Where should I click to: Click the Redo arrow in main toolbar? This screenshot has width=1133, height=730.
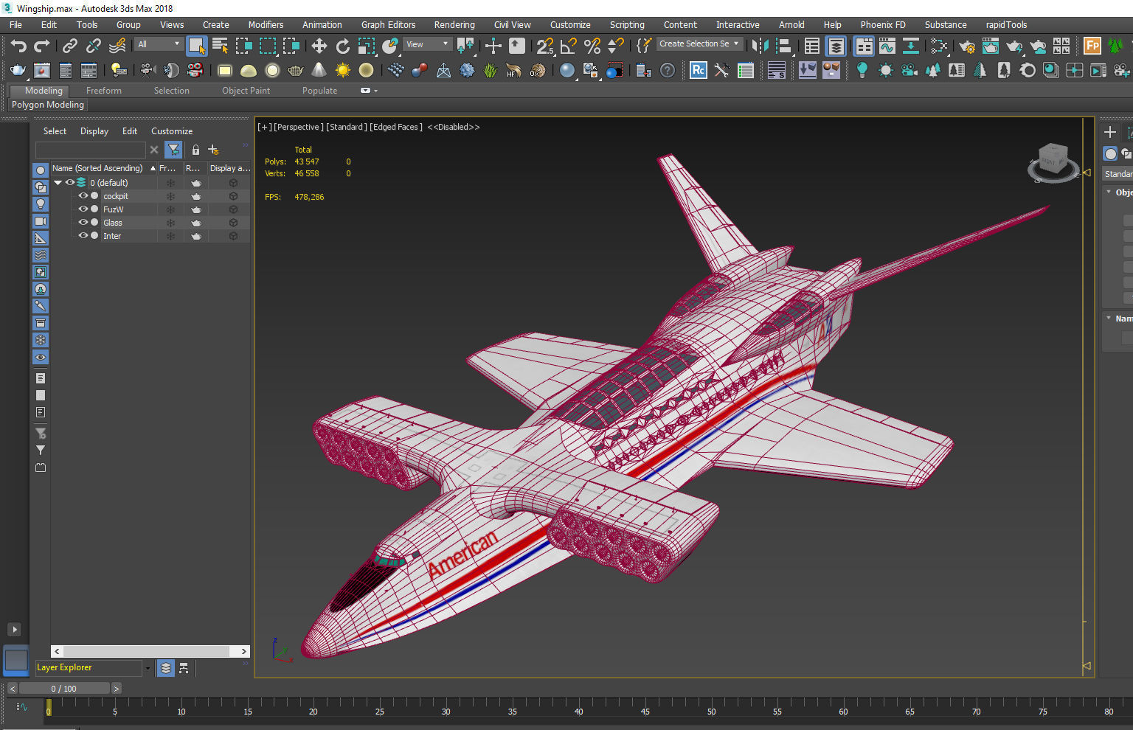point(42,46)
